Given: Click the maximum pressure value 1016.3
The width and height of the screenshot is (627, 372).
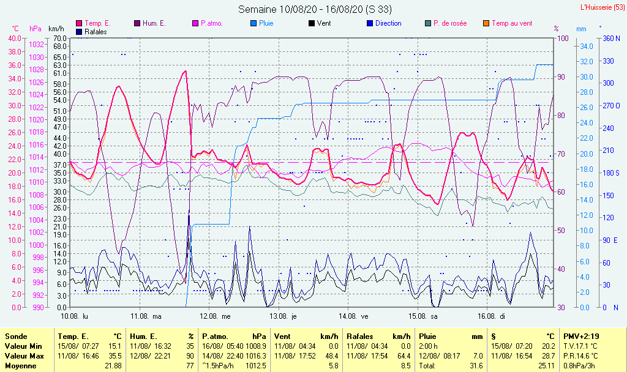Looking at the screenshot, I should [x=256, y=355].
